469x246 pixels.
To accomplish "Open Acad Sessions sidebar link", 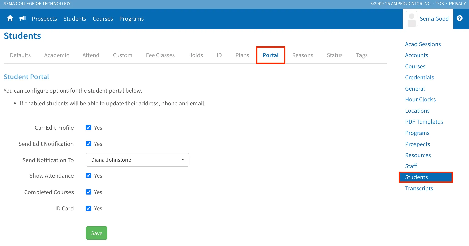I will [423, 44].
